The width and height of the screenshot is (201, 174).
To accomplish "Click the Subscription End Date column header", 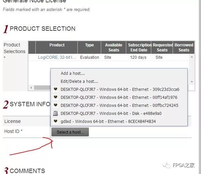I will tap(139, 47).
